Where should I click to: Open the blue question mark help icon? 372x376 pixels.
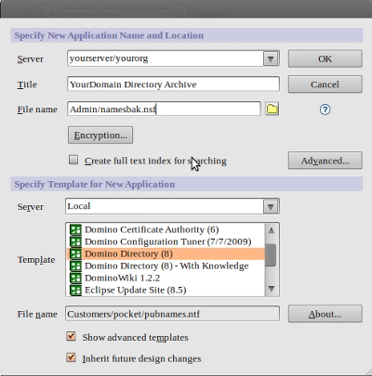325,110
